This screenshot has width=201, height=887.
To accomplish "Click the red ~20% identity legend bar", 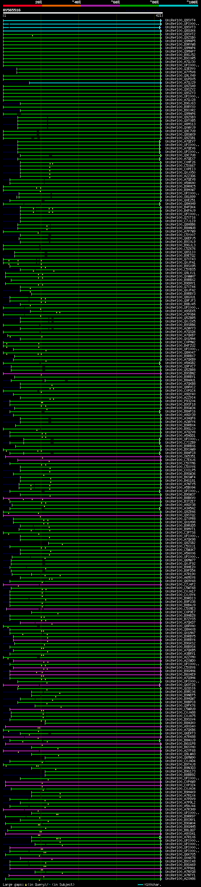I will 22,6.
